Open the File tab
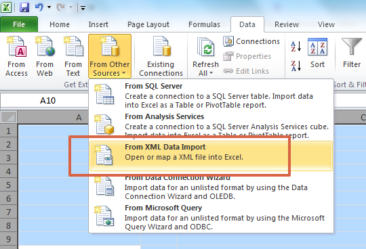366x249 pixels. click(19, 24)
